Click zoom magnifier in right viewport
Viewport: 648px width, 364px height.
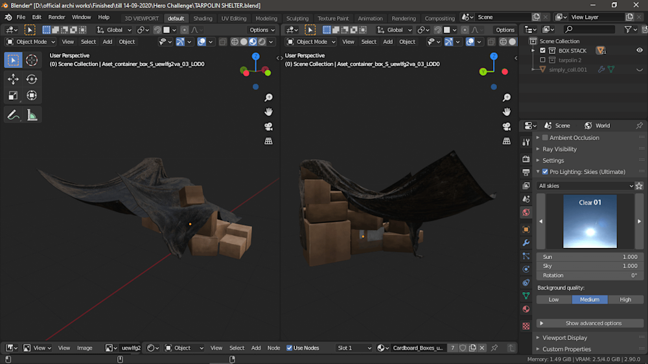(507, 98)
